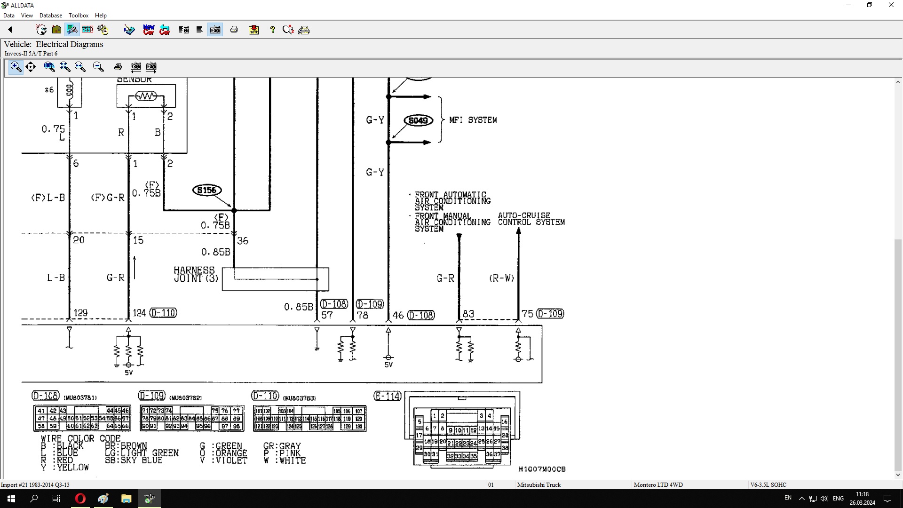Viewport: 903px width, 508px height.
Task: Toggle the camera image view button
Action: click(x=215, y=30)
